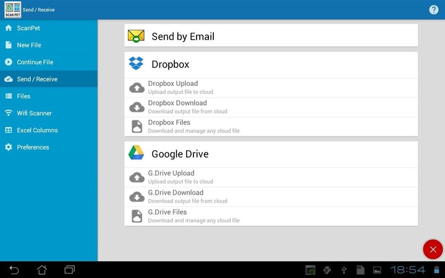Tap the Android home navigation button
Screen dimensions: 445x278
point(41,270)
